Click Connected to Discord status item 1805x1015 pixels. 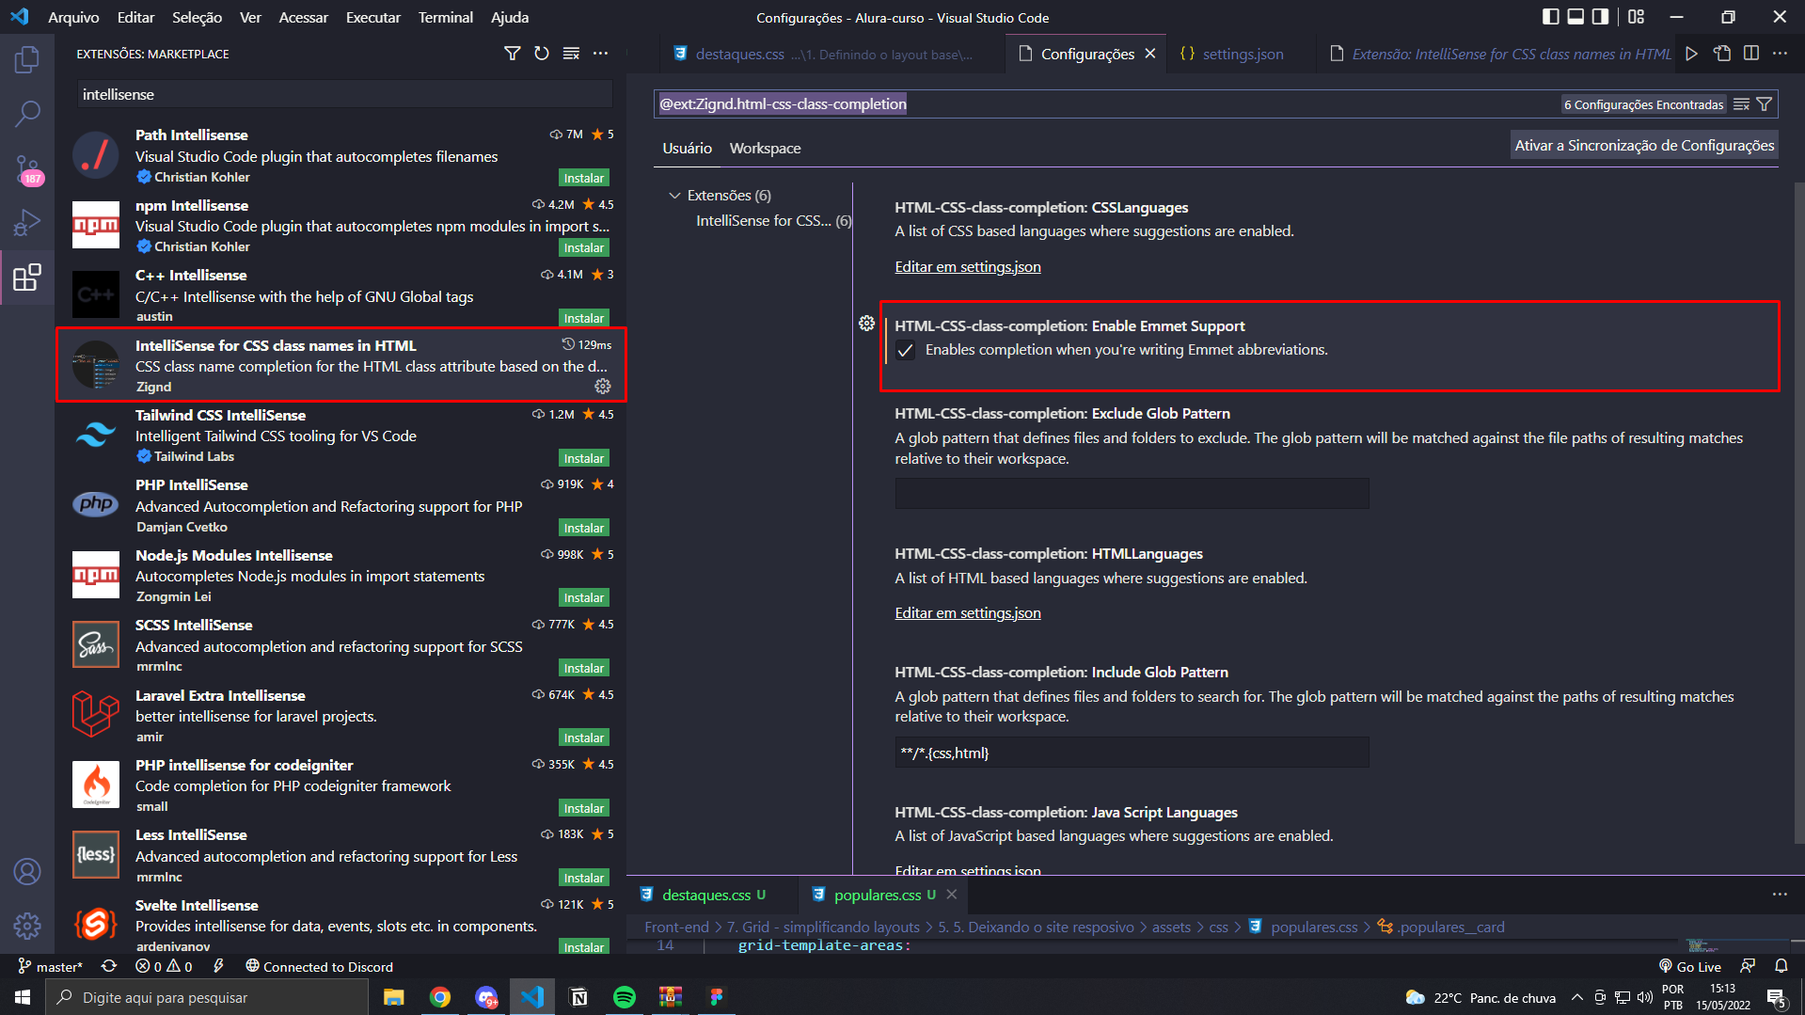click(x=319, y=966)
